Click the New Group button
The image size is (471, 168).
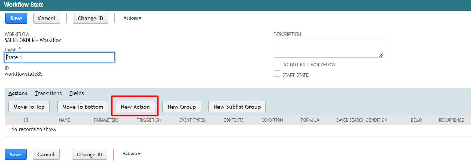(x=181, y=107)
